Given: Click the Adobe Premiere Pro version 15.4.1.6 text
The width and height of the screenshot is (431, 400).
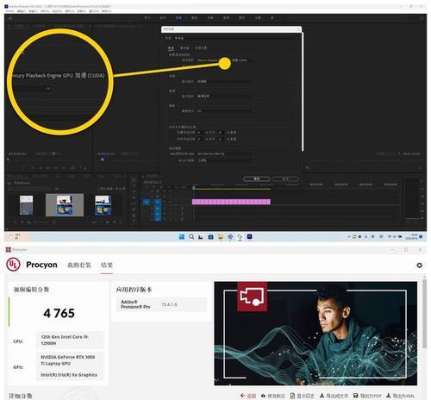Looking at the screenshot, I should [x=169, y=304].
